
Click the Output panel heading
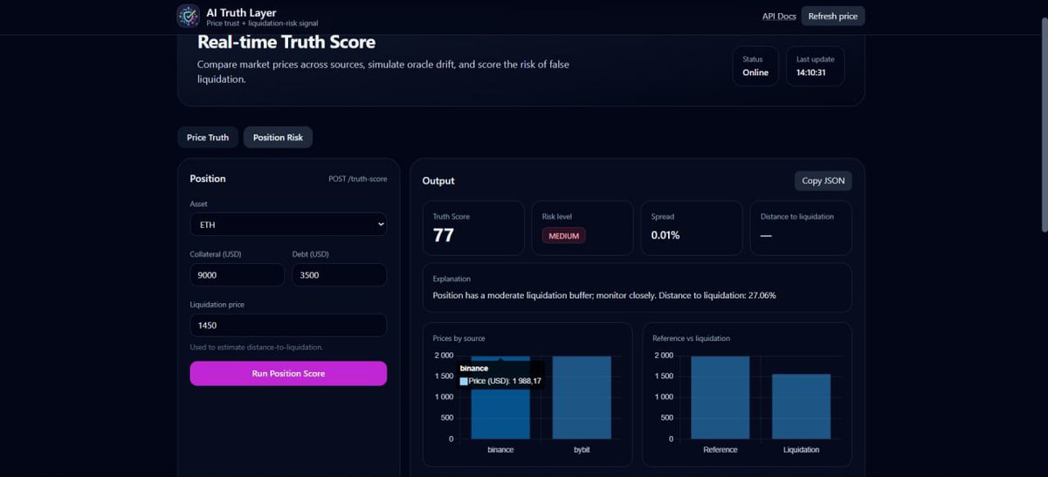point(438,181)
